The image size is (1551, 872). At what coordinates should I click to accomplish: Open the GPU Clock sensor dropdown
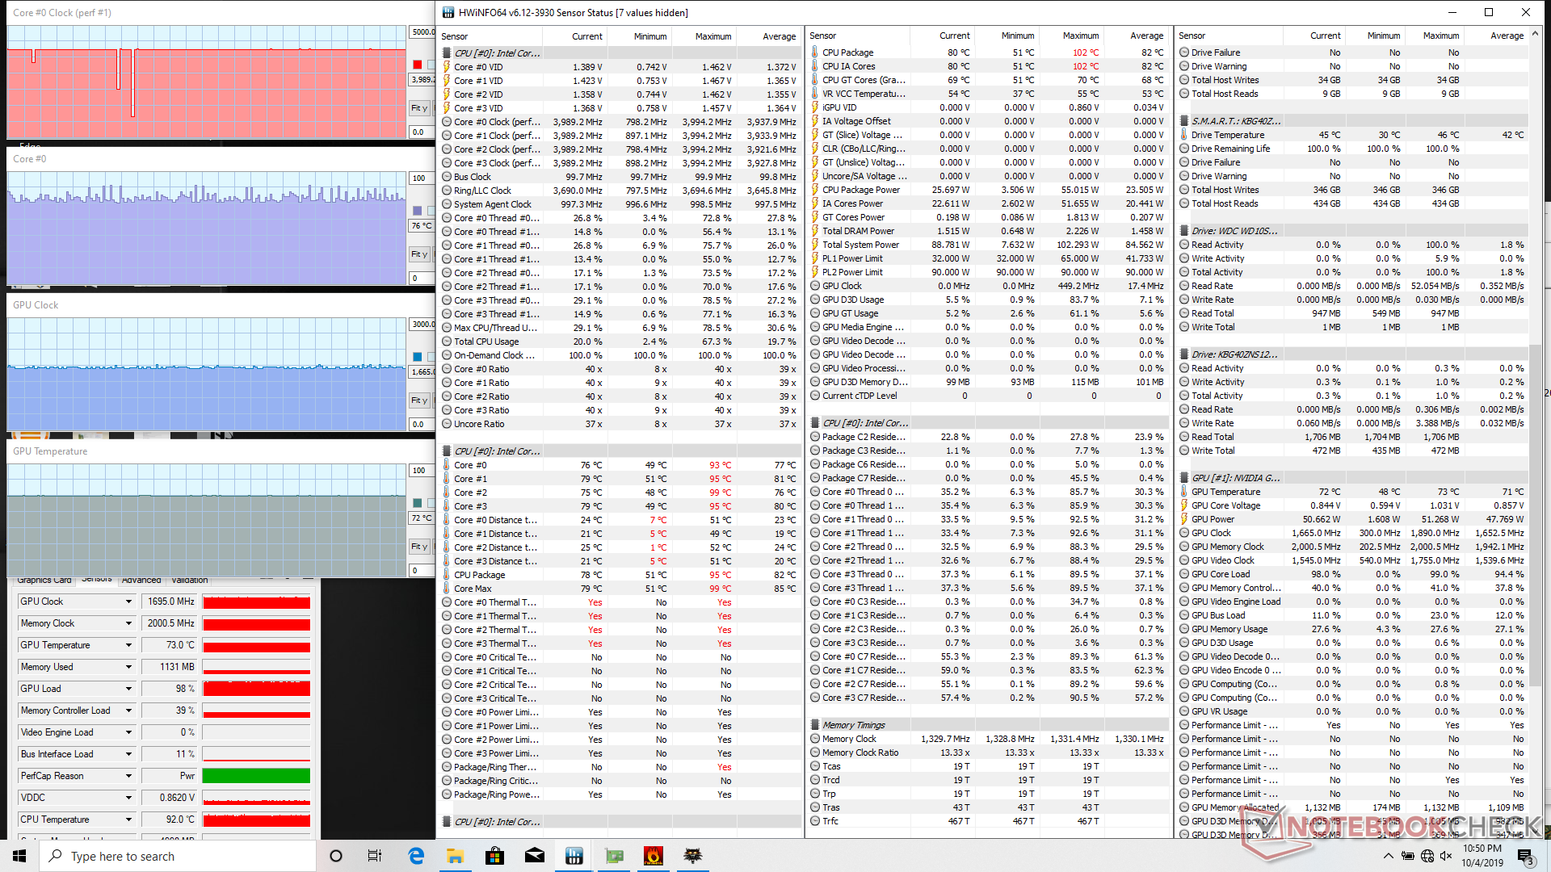[x=128, y=602]
